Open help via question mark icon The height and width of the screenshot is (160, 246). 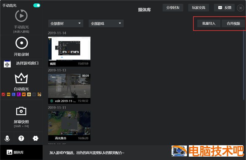(21, 138)
